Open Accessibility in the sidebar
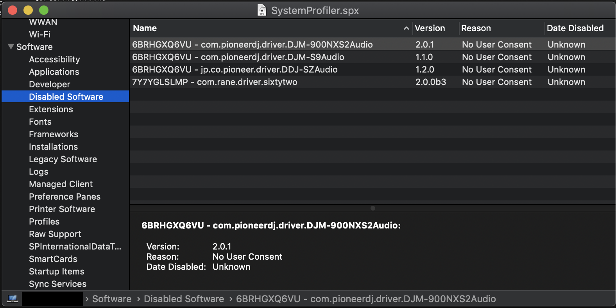 [54, 59]
